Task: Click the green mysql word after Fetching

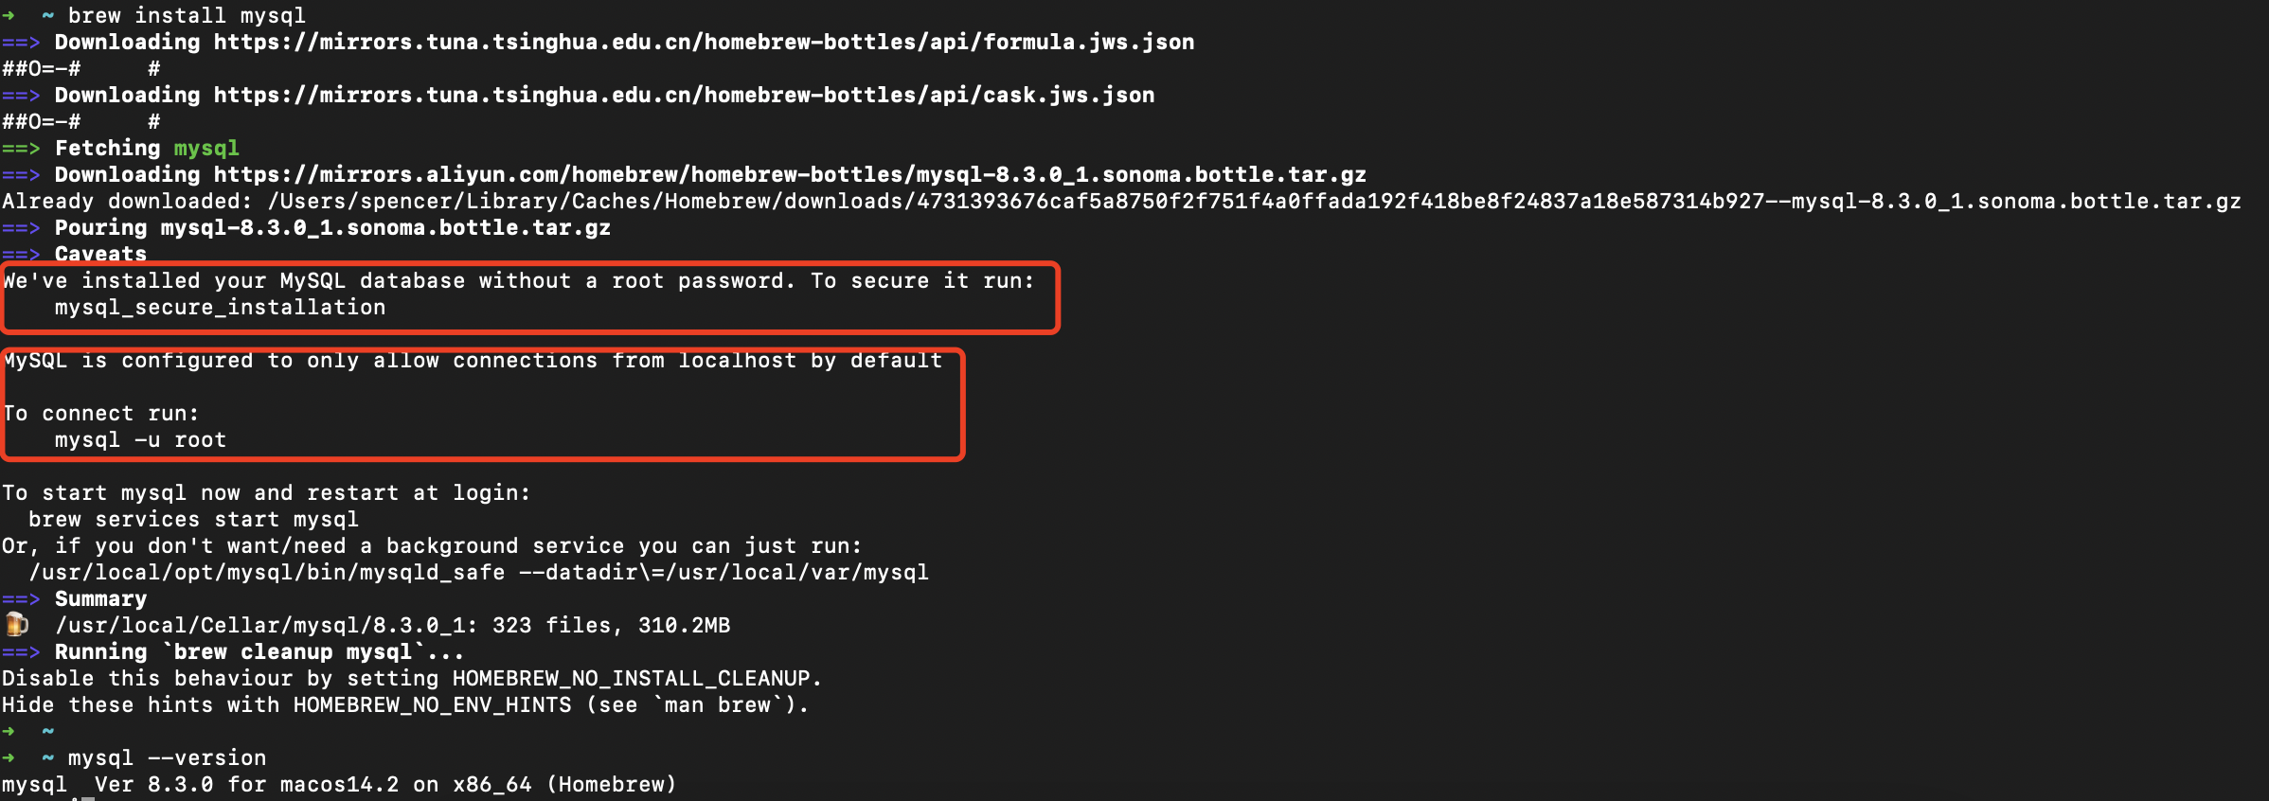Action: [x=206, y=149]
